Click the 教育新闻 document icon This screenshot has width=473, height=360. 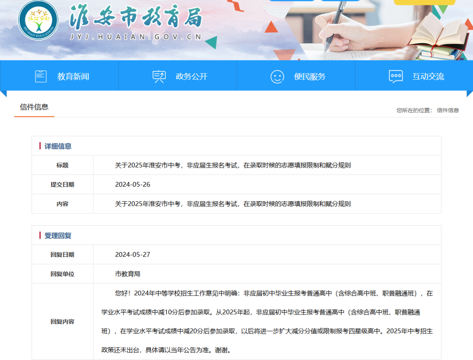[41, 76]
